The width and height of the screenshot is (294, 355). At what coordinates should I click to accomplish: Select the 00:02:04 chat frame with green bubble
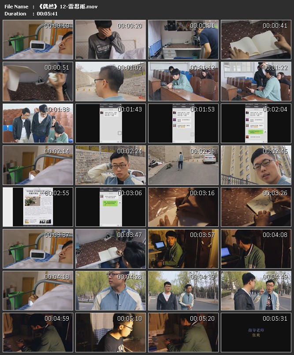pyautogui.click(x=256, y=123)
